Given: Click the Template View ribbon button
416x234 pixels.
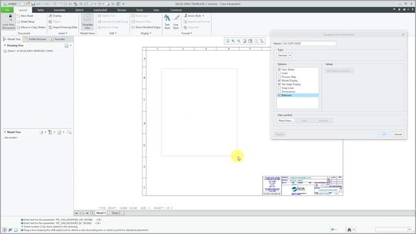Looking at the screenshot, I should click(87, 22).
